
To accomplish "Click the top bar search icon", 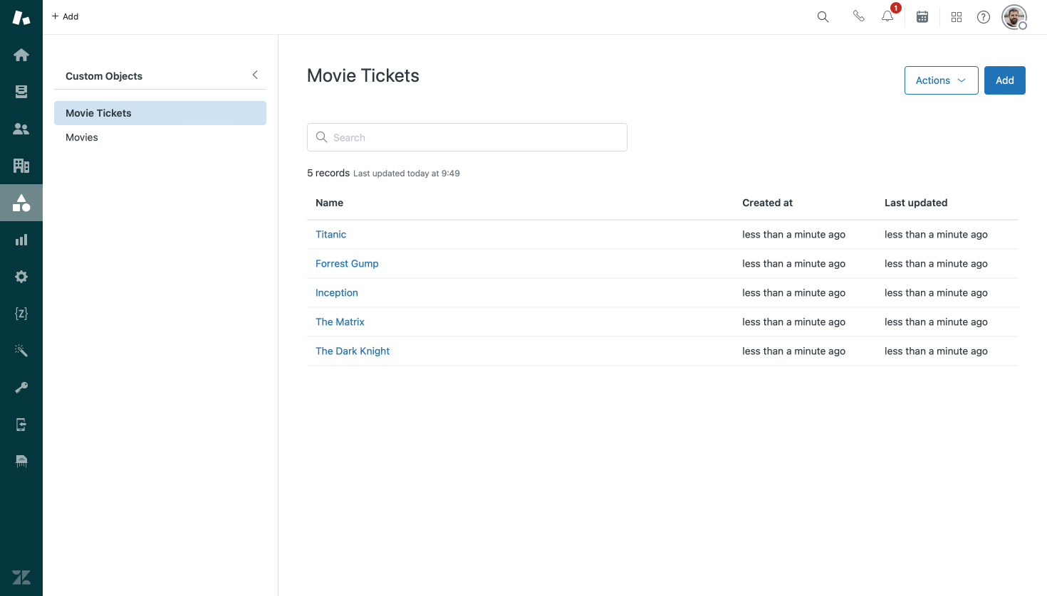I will tap(823, 16).
